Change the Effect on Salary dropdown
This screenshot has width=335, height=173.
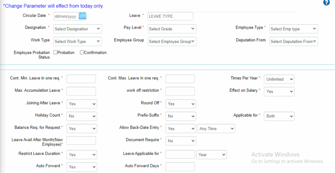279,92
